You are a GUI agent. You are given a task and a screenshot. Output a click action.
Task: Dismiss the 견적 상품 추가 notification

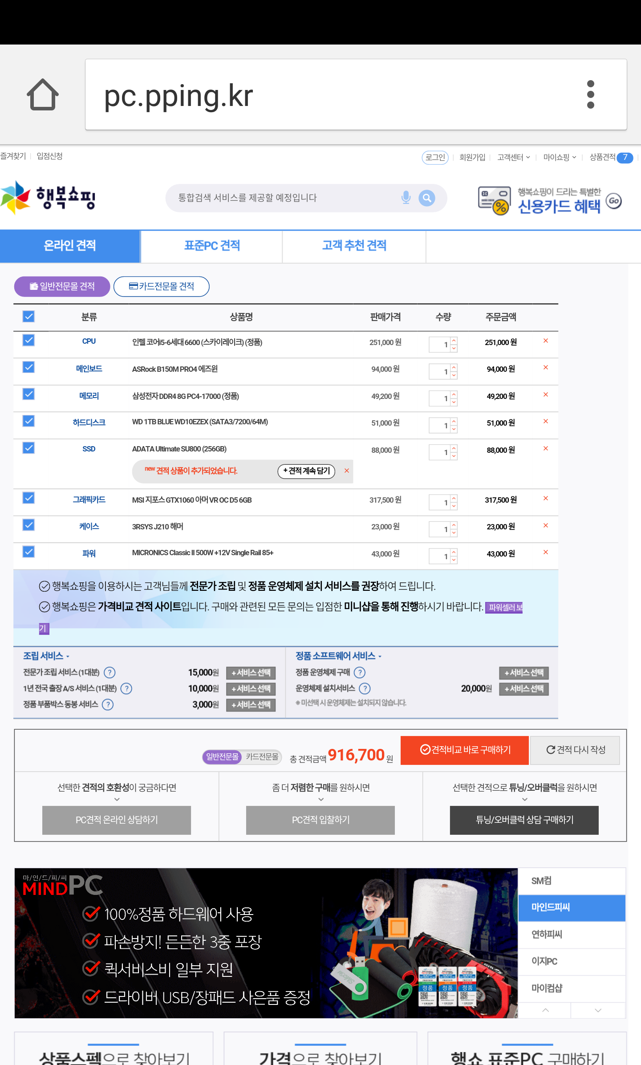[346, 471]
